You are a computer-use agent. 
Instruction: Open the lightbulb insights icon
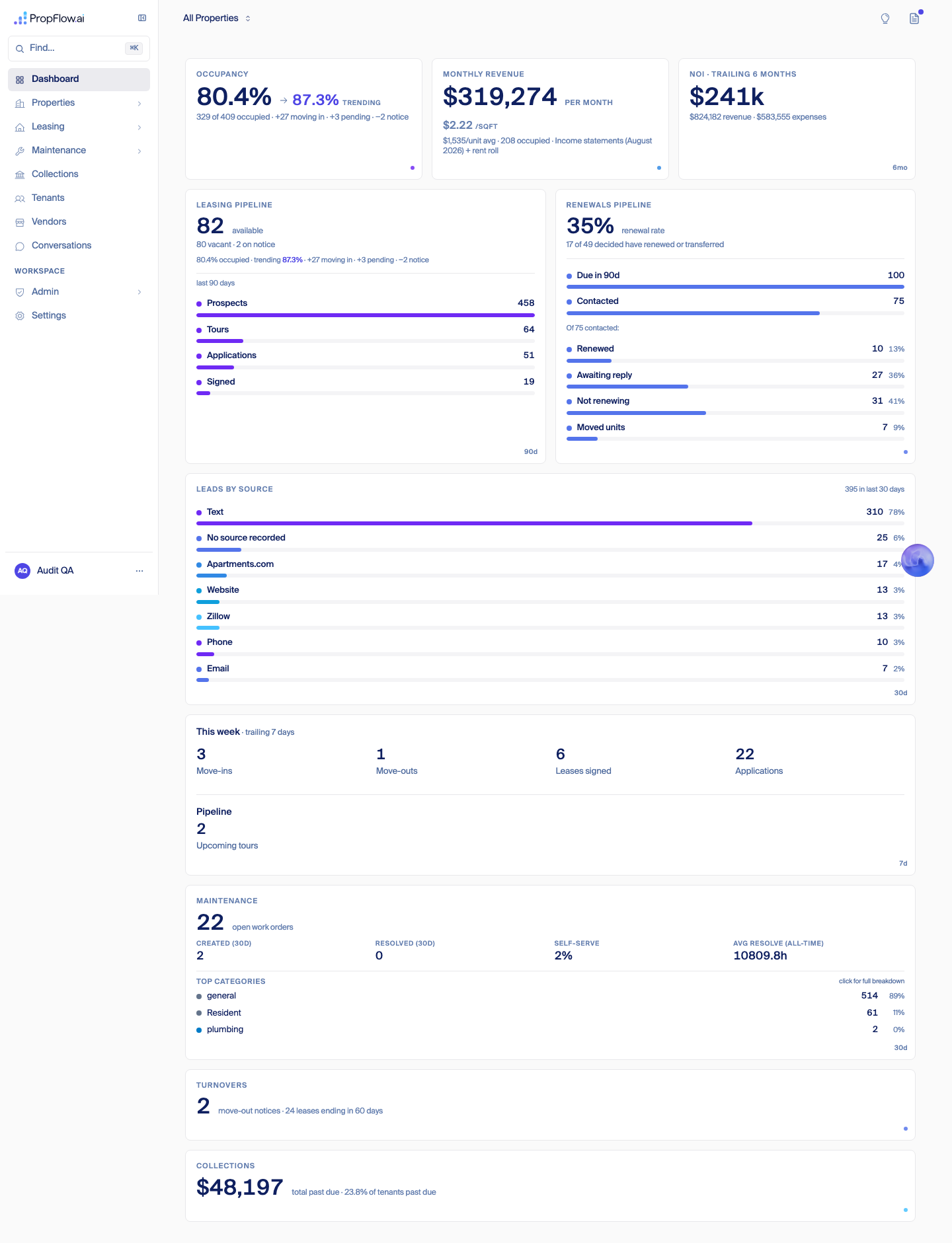(x=885, y=19)
